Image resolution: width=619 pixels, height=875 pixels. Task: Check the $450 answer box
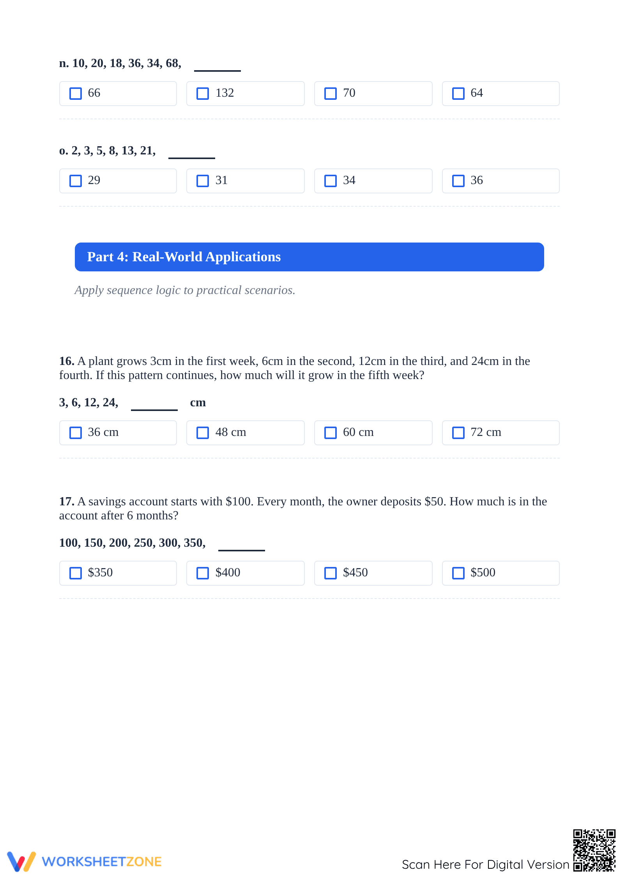click(x=331, y=573)
